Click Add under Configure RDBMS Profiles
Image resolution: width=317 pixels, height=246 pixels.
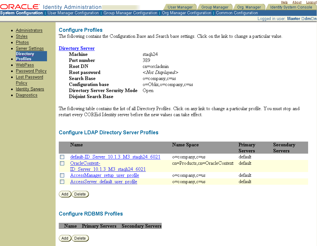pyautogui.click(x=65, y=238)
